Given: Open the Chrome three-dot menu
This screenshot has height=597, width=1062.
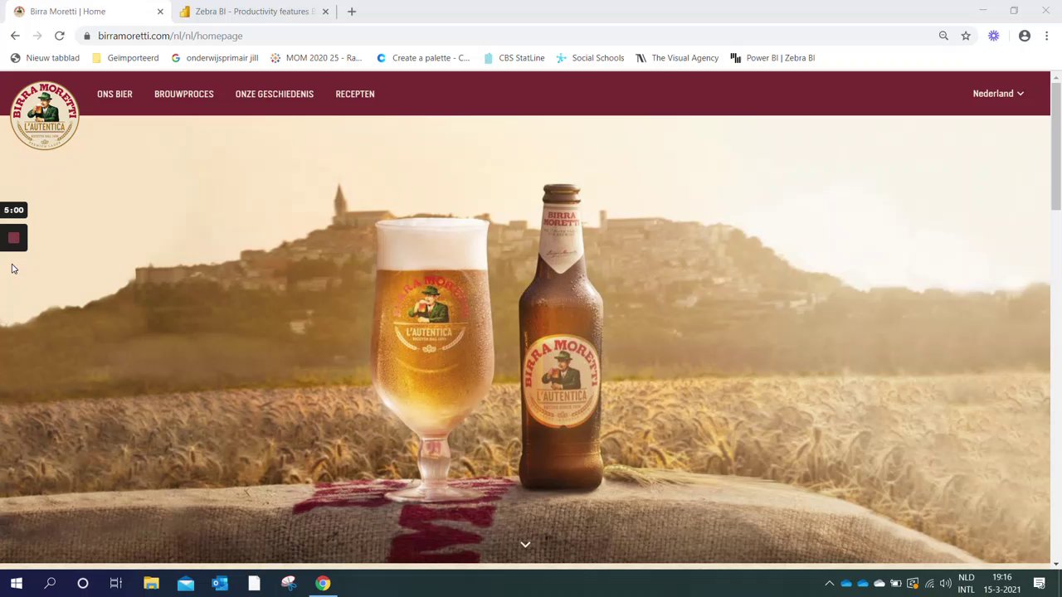Looking at the screenshot, I should tap(1047, 36).
